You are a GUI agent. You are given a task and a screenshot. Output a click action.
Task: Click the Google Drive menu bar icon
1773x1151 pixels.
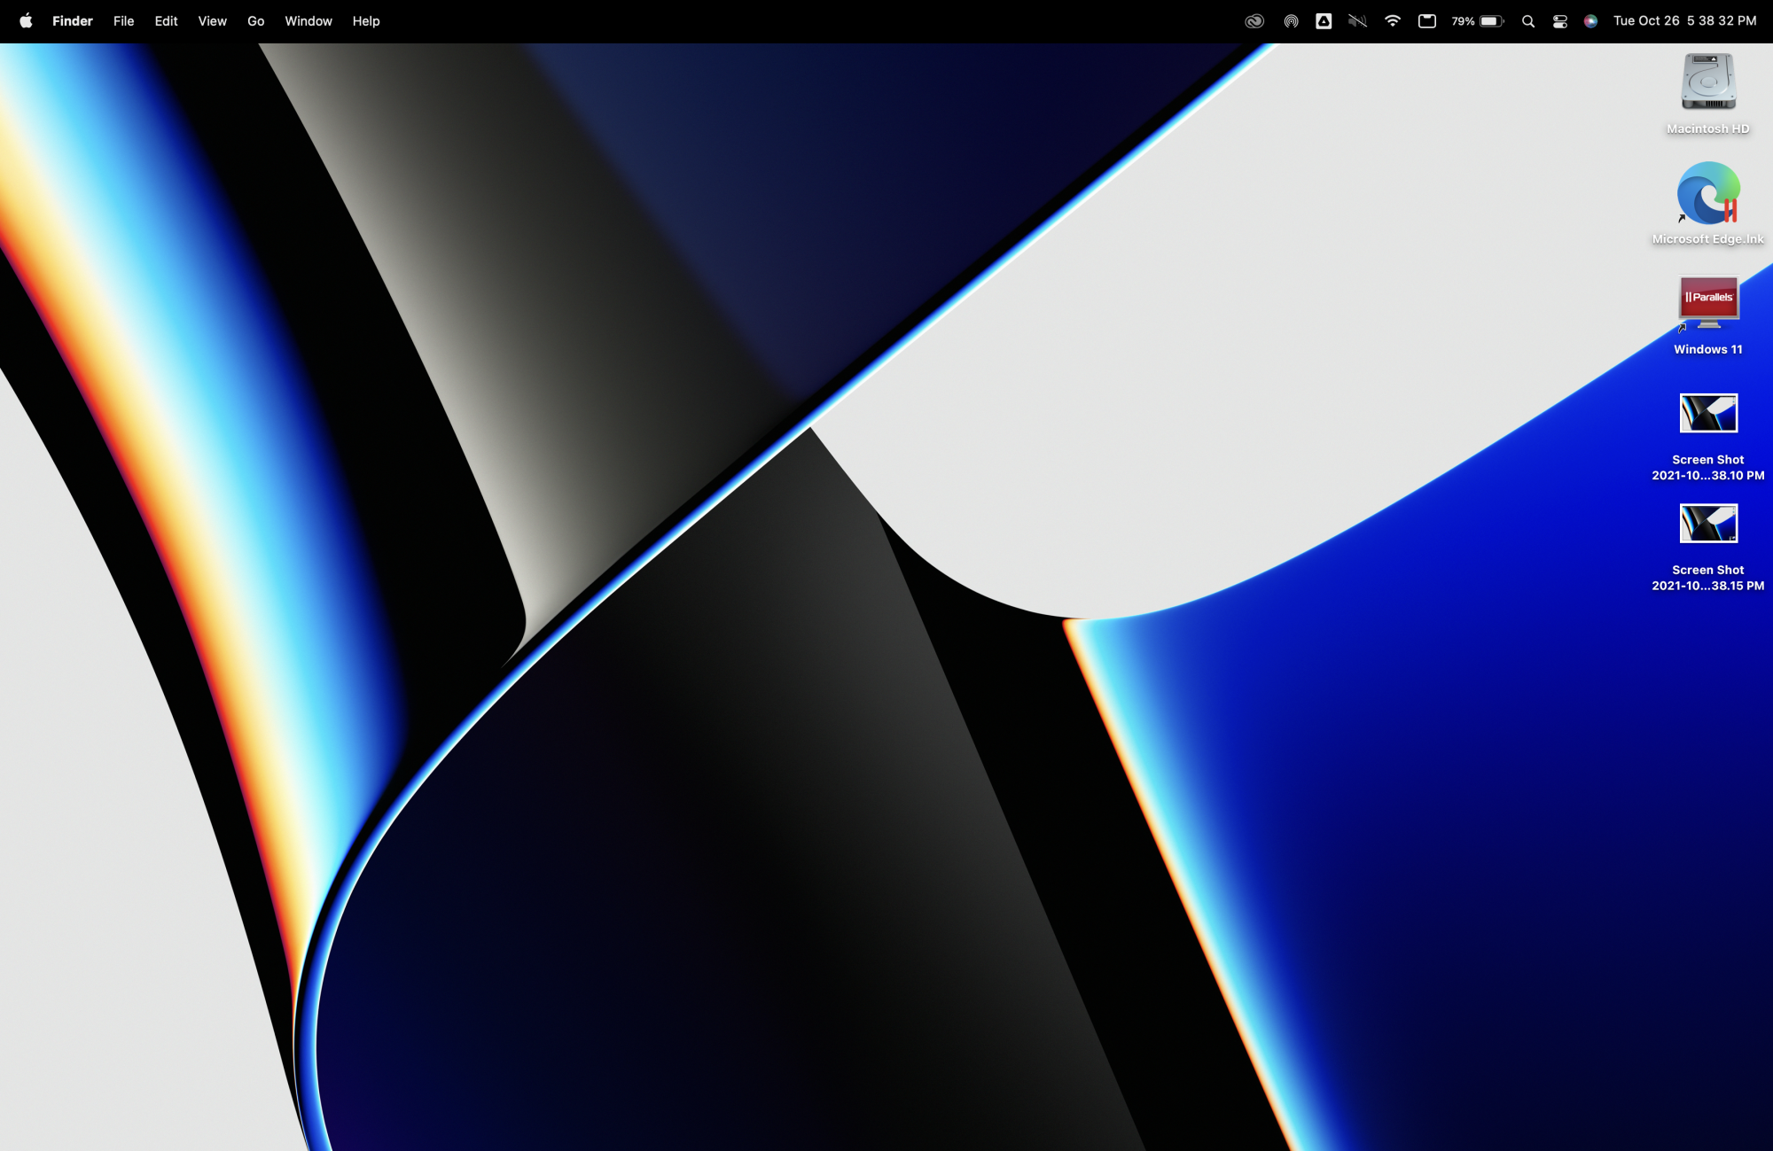pos(1324,21)
